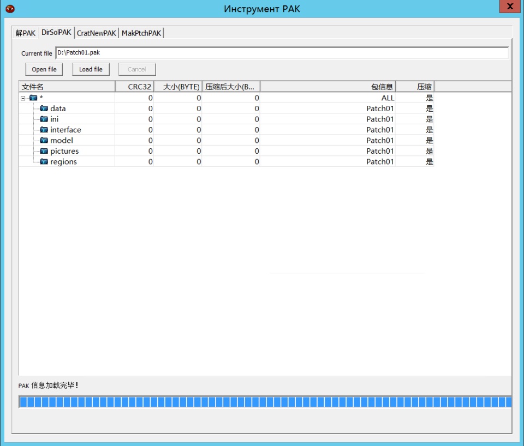Click the blue loading progress bar
Image resolution: width=524 pixels, height=446 pixels.
tap(265, 402)
